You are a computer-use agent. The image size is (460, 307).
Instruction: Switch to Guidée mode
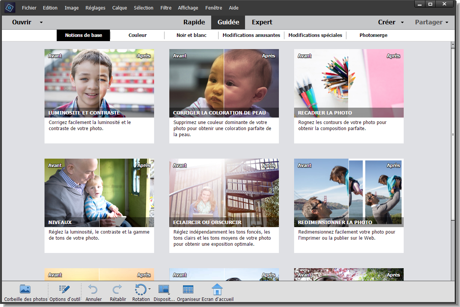228,22
